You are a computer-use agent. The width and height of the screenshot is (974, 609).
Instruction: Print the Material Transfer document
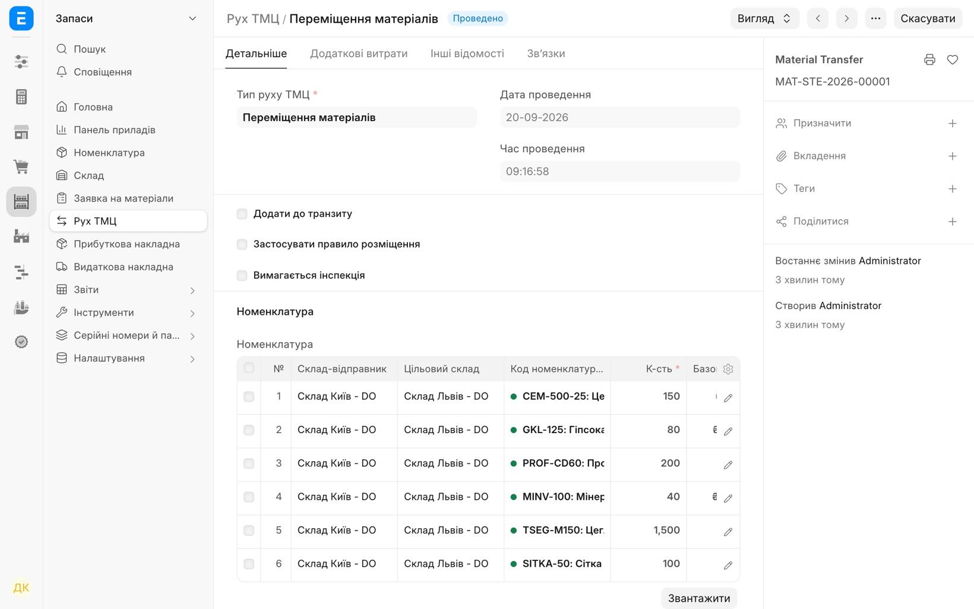point(929,59)
